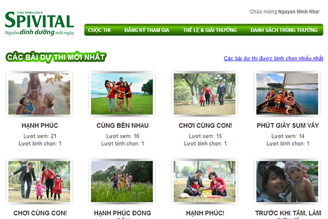Click the HẠNH PHÚC entry title

tap(40, 125)
